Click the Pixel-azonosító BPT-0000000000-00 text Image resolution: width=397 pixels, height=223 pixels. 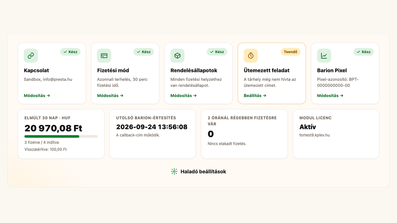[x=338, y=82]
